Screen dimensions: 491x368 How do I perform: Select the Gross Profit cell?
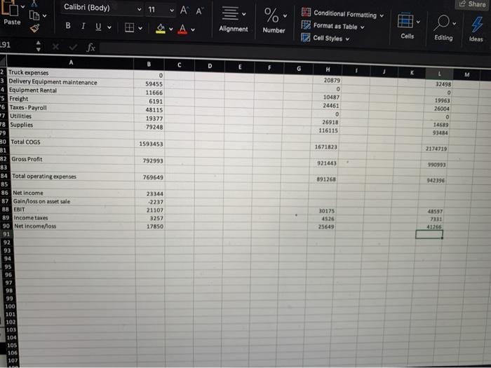[x=72, y=159]
